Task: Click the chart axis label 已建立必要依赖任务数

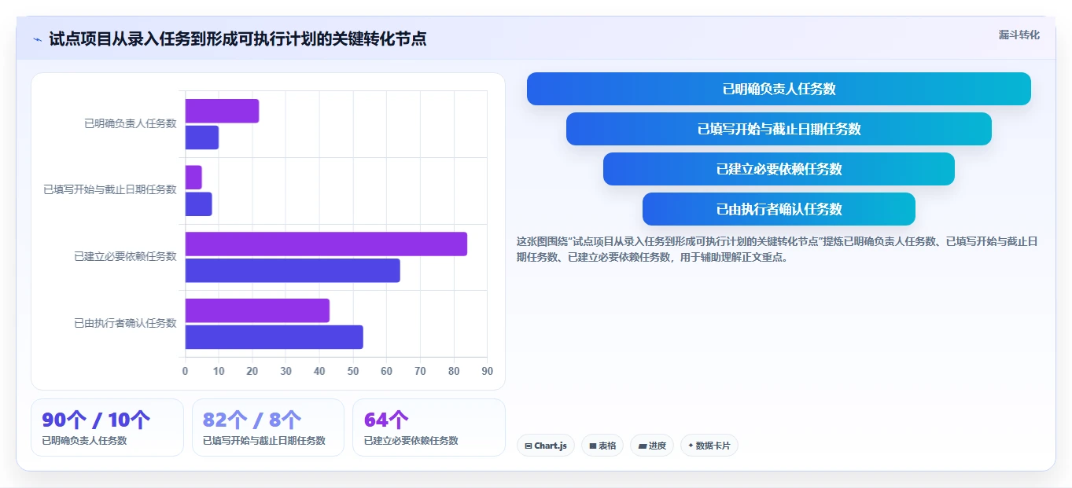Action: pos(125,256)
